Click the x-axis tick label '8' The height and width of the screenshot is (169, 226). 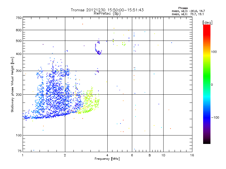150,155
